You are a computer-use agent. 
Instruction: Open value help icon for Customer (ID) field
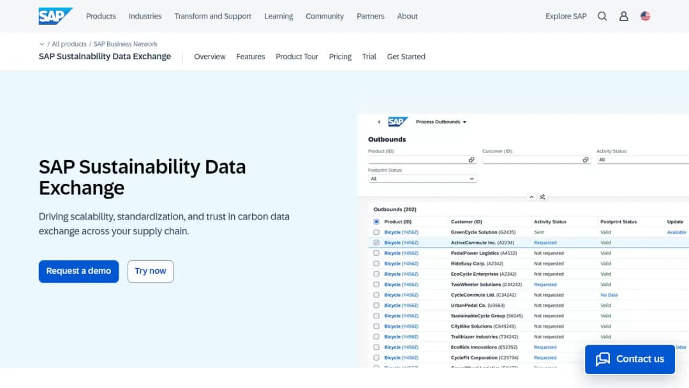[585, 160]
